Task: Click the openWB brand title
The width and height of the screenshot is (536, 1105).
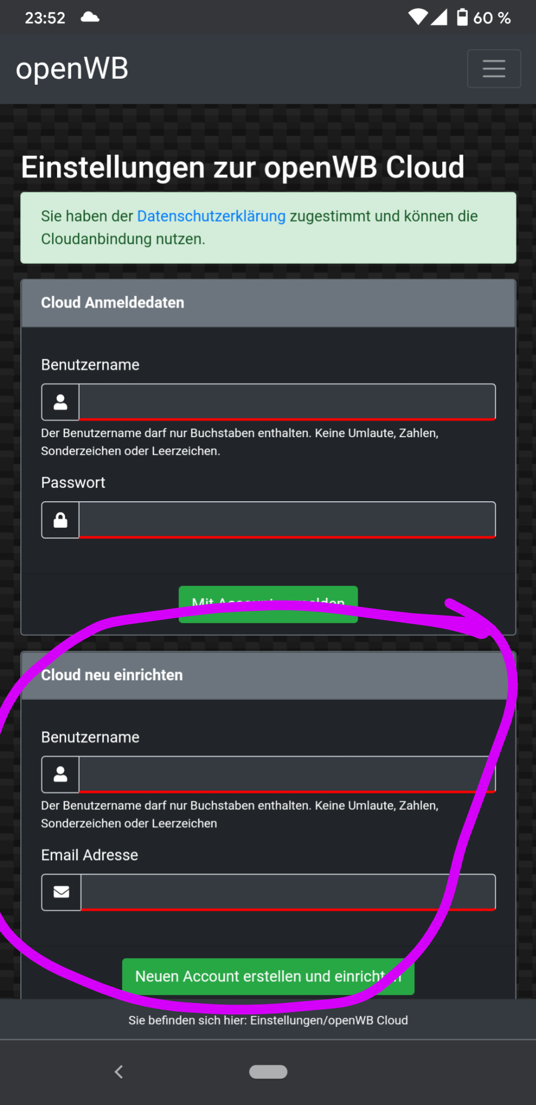Action: [72, 69]
